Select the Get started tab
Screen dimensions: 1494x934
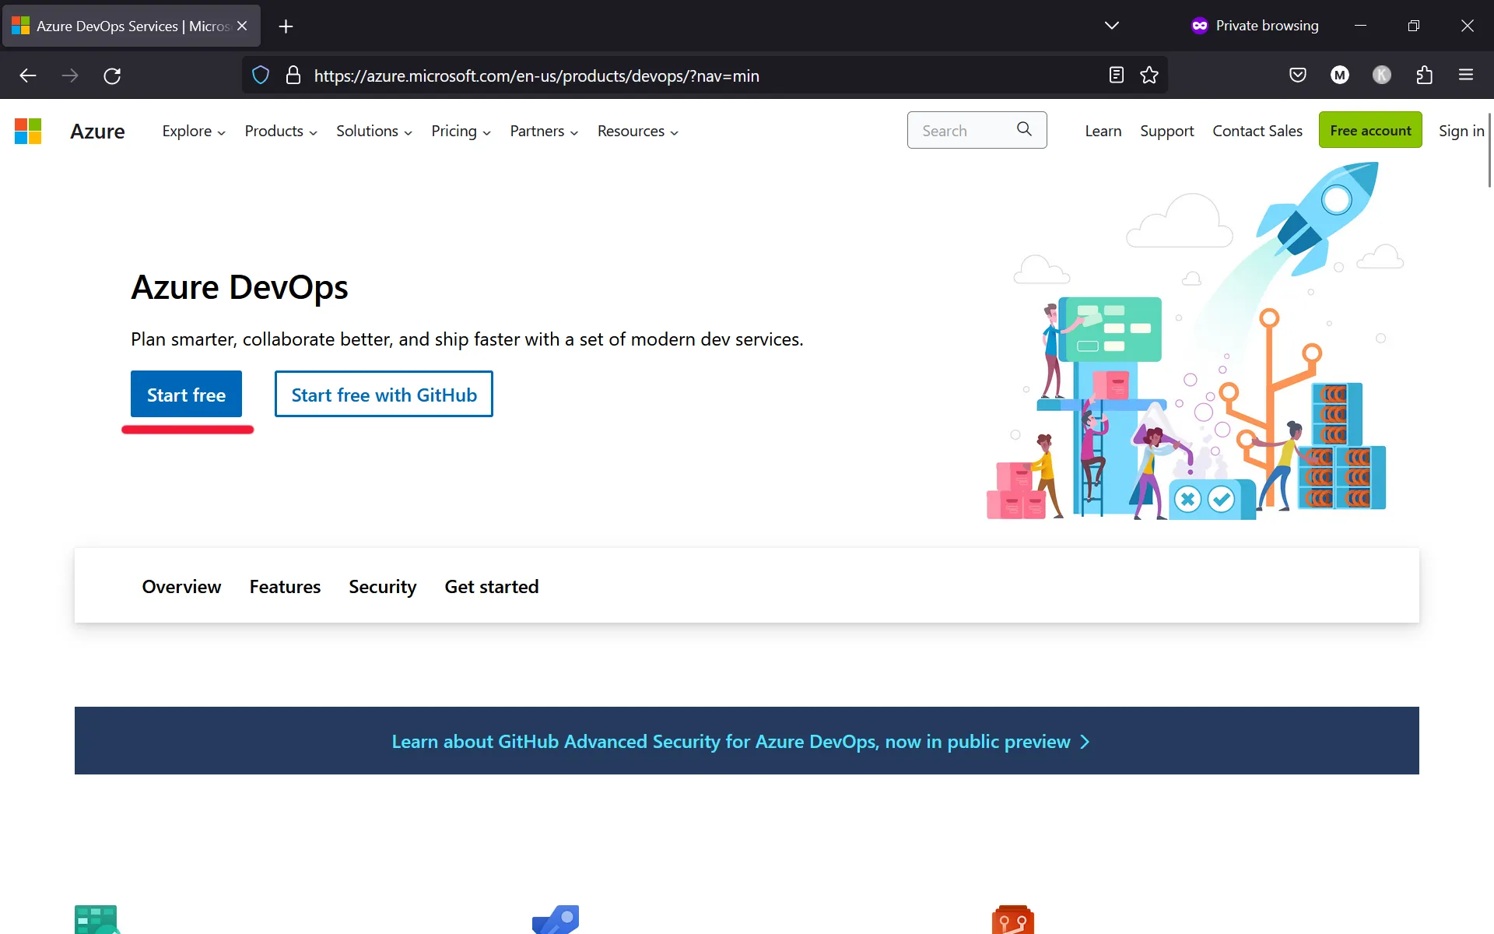(x=491, y=587)
